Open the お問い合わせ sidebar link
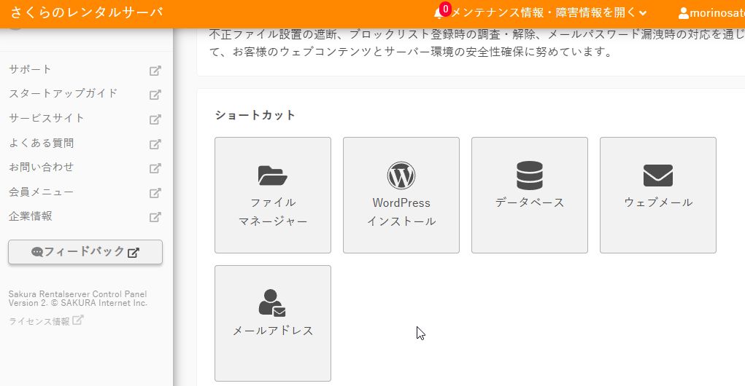The width and height of the screenshot is (745, 386). [42, 167]
